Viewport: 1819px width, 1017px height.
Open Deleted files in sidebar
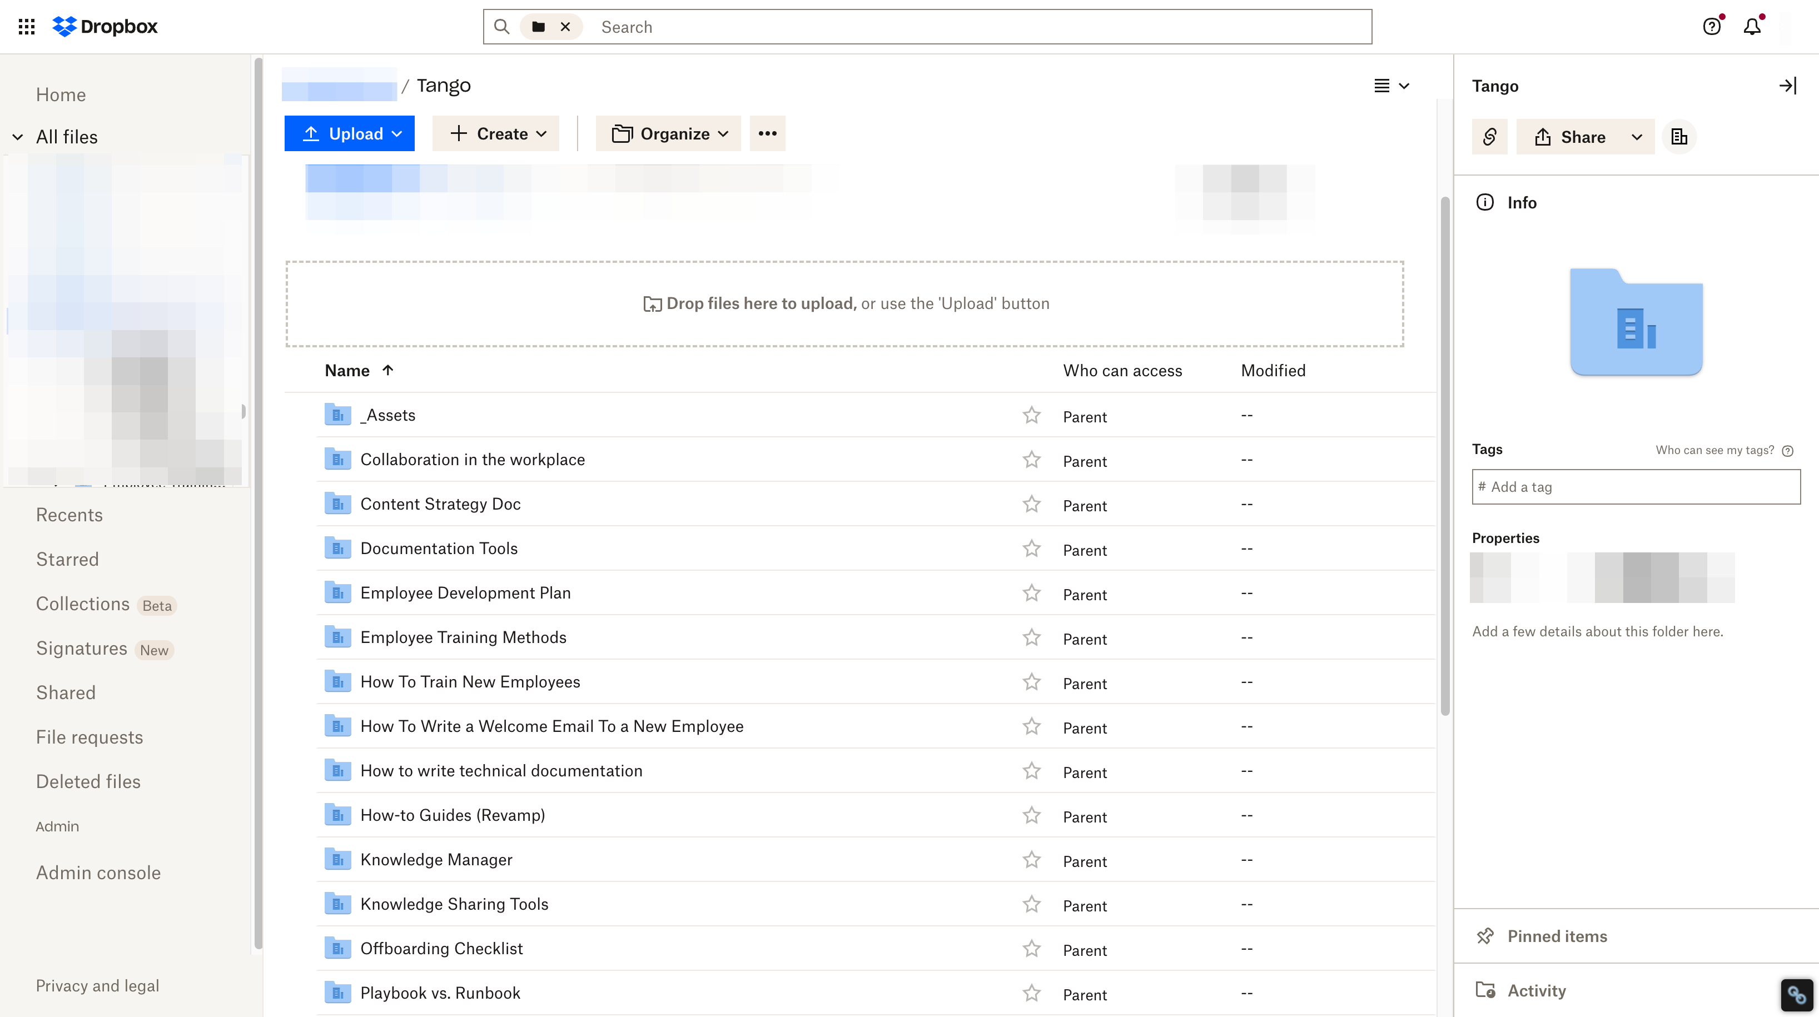(88, 781)
